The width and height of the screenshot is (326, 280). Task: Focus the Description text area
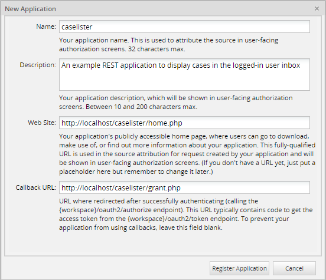184,74
